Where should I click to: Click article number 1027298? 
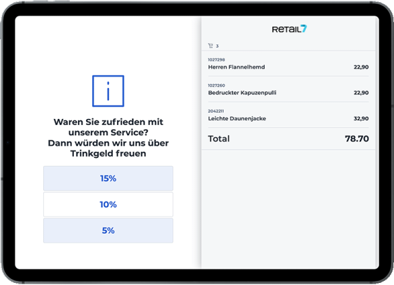[216, 59]
